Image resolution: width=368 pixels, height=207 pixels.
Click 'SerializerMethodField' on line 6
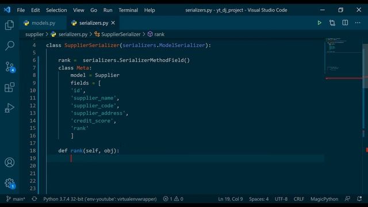[152, 60]
